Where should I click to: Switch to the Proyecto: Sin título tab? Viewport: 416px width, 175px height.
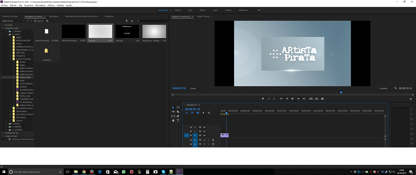10,16
